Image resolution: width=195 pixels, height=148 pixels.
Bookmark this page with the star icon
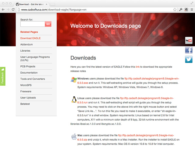pos(175,9)
